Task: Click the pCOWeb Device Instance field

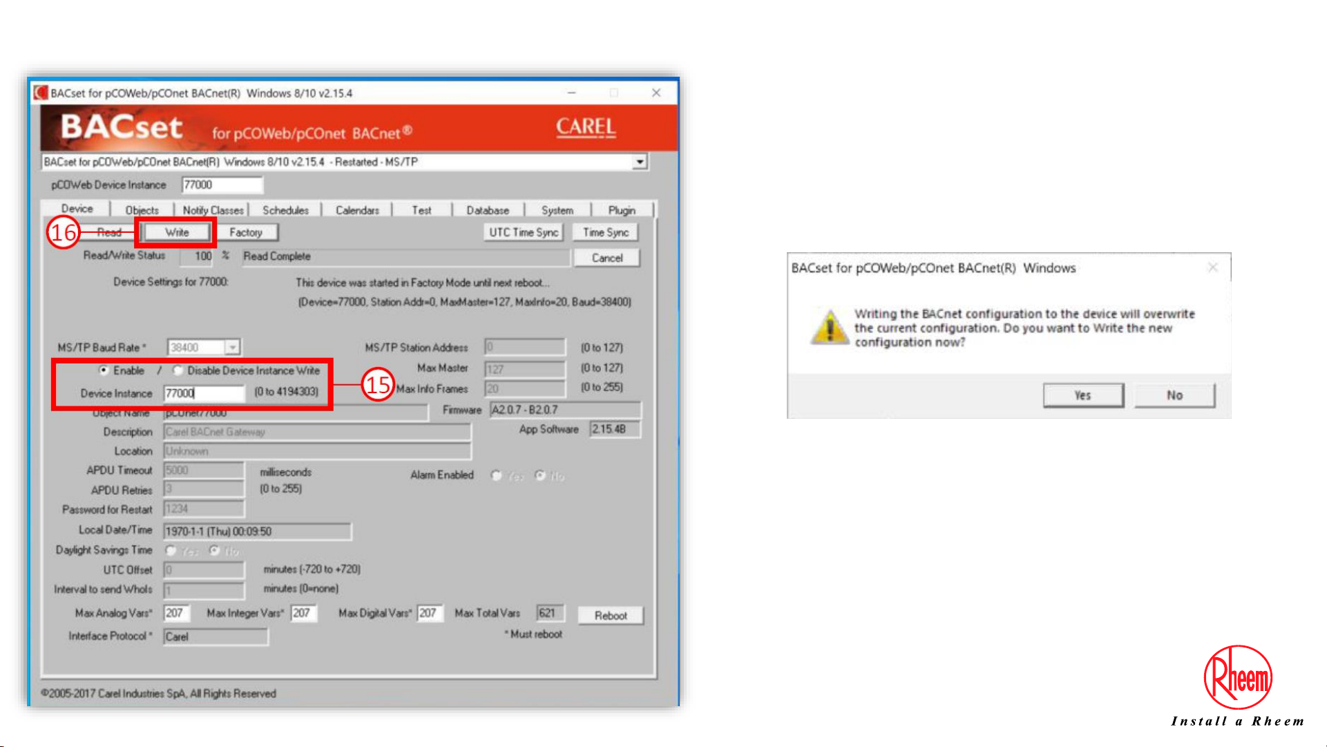Action: click(x=222, y=185)
